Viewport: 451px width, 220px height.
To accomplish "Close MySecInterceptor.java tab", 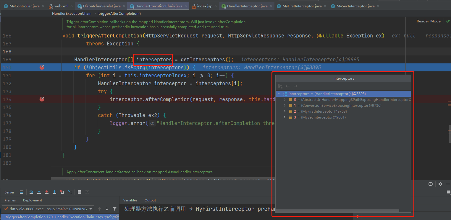I will click(x=378, y=6).
